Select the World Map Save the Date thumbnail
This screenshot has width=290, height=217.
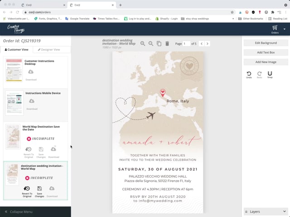point(13,137)
